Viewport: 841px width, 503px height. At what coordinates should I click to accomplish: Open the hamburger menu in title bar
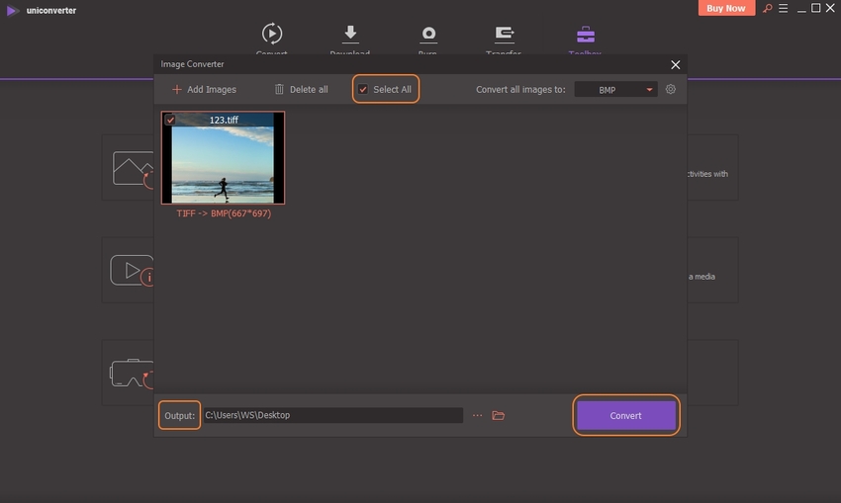coord(782,9)
